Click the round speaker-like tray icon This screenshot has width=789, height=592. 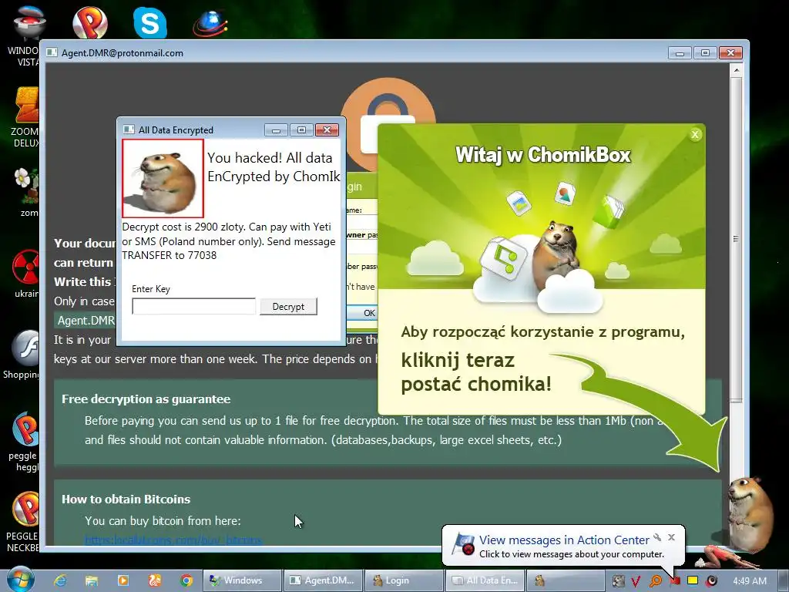711,581
